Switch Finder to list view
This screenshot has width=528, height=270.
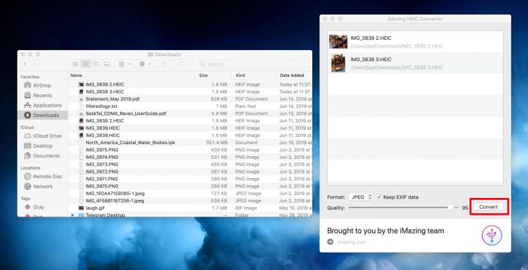tap(86, 64)
